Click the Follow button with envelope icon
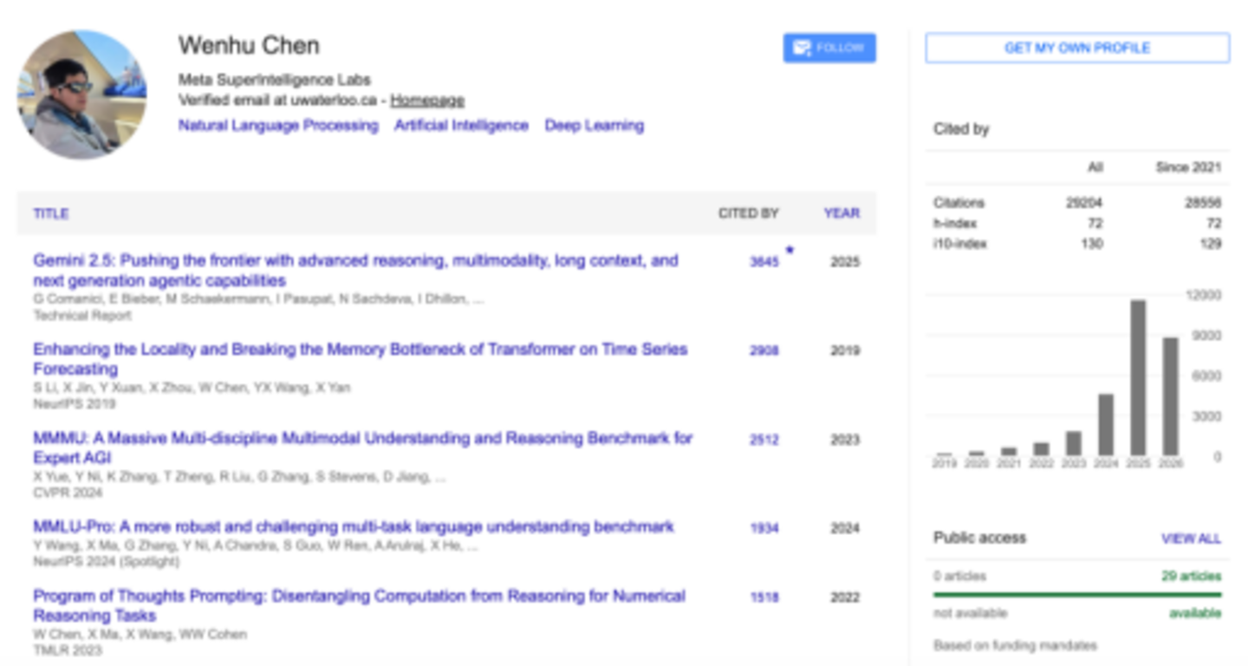 point(829,48)
